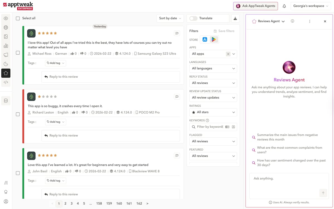Select the Google Play store filter
334x209 pixels.
(214, 40)
